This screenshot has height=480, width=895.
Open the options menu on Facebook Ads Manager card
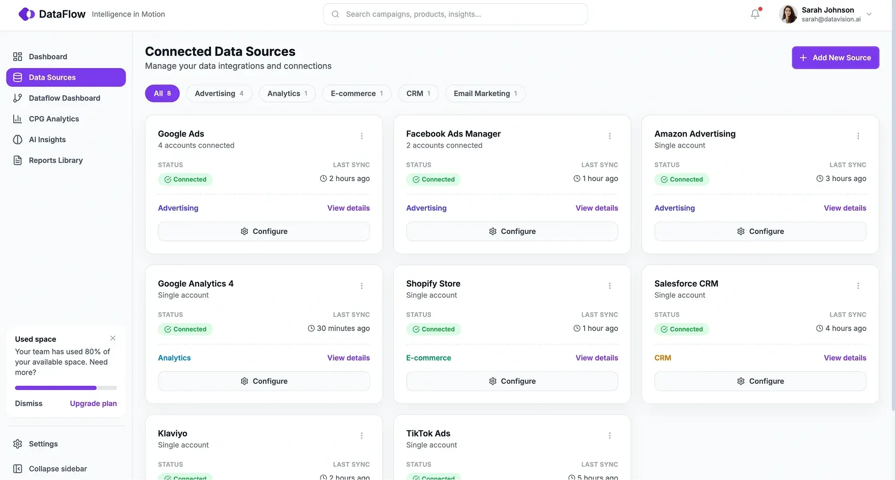tap(609, 136)
